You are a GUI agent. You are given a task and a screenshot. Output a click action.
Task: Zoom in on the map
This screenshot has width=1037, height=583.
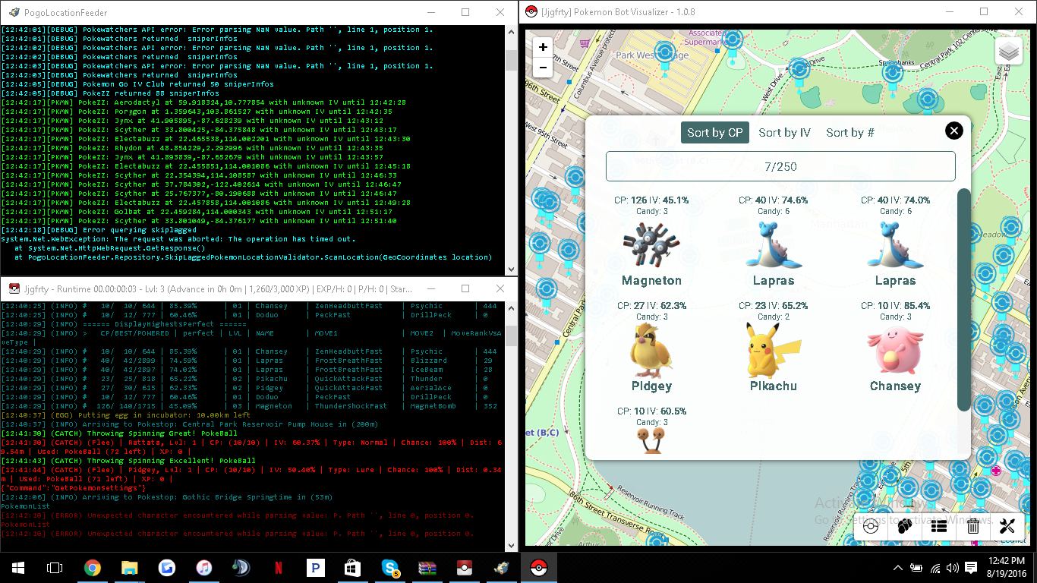[x=543, y=47]
